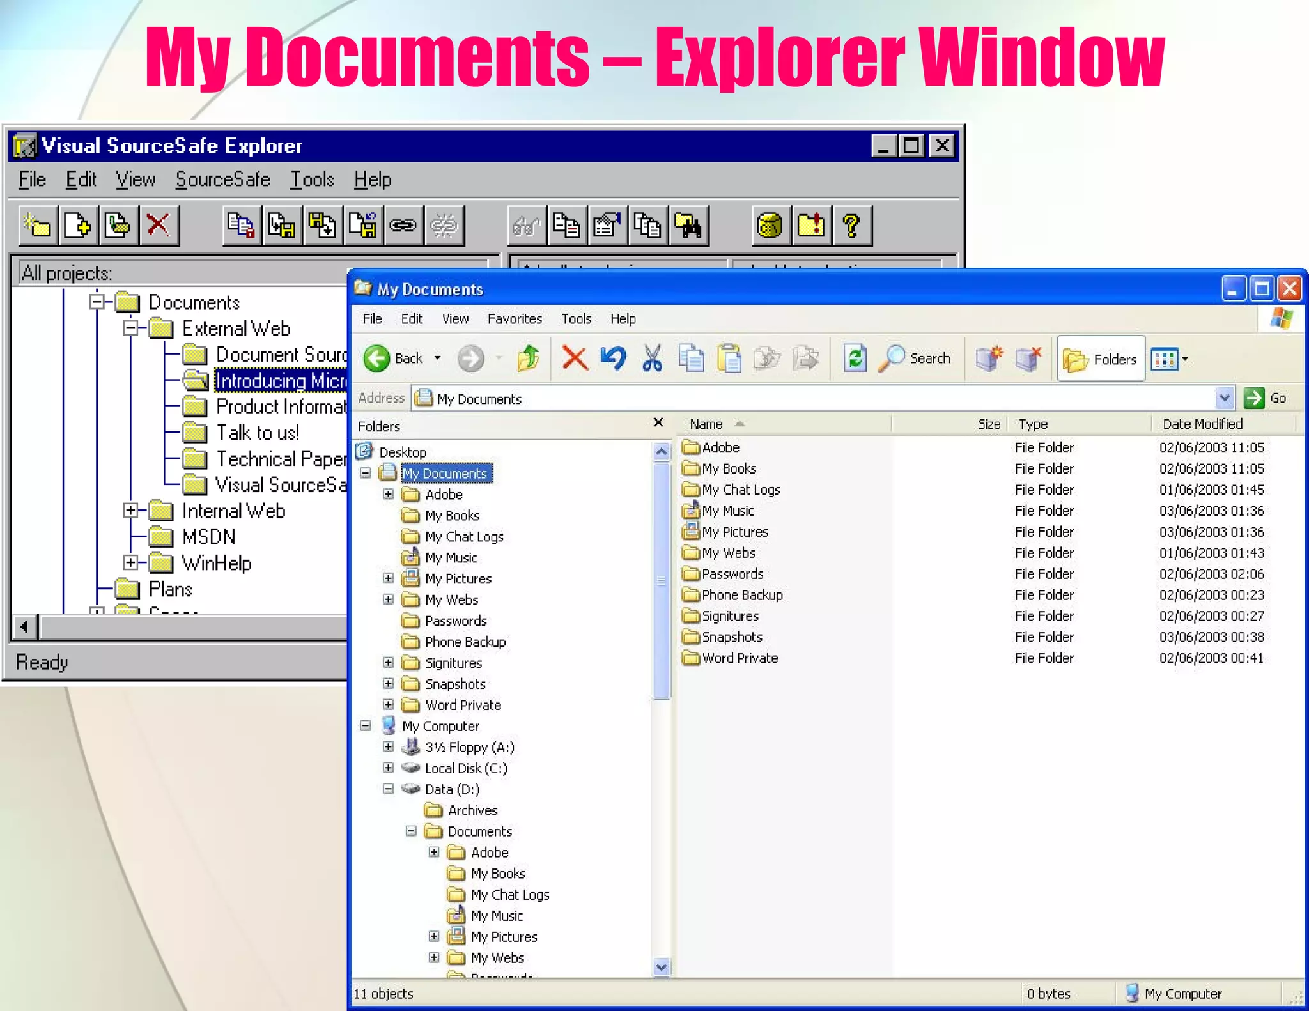Click the Disconnect Network Drive icon
Image resolution: width=1309 pixels, height=1011 pixels.
[x=1028, y=359]
